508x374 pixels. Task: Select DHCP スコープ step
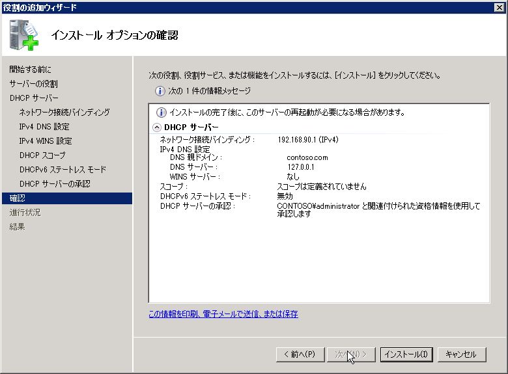[x=42, y=155]
